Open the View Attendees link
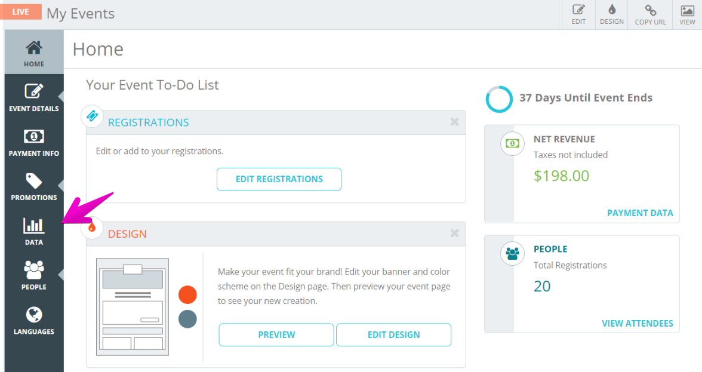 pos(637,323)
